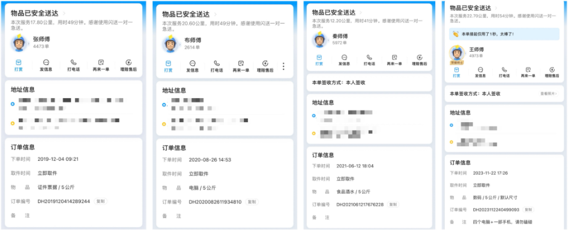Image resolution: width=568 pixels, height=230 pixels.
Task: Tap 理赔售后 icon under 秦师傅
Action: coord(420,60)
